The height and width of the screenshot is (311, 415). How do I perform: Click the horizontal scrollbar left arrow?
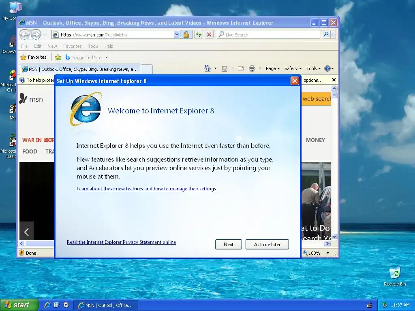click(22, 243)
